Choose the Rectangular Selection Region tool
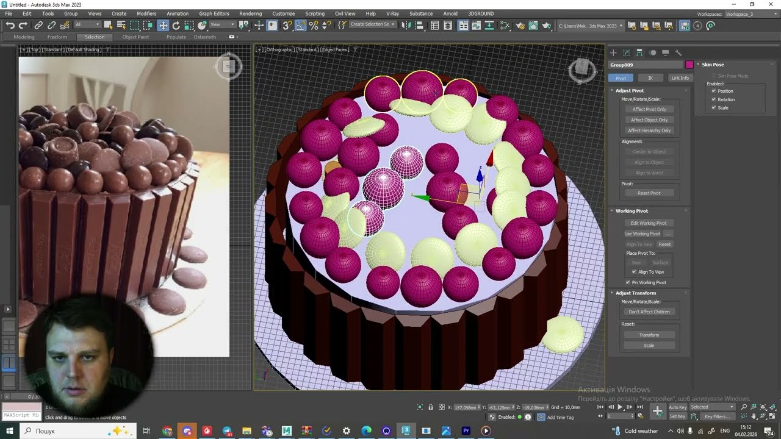 [x=134, y=25]
